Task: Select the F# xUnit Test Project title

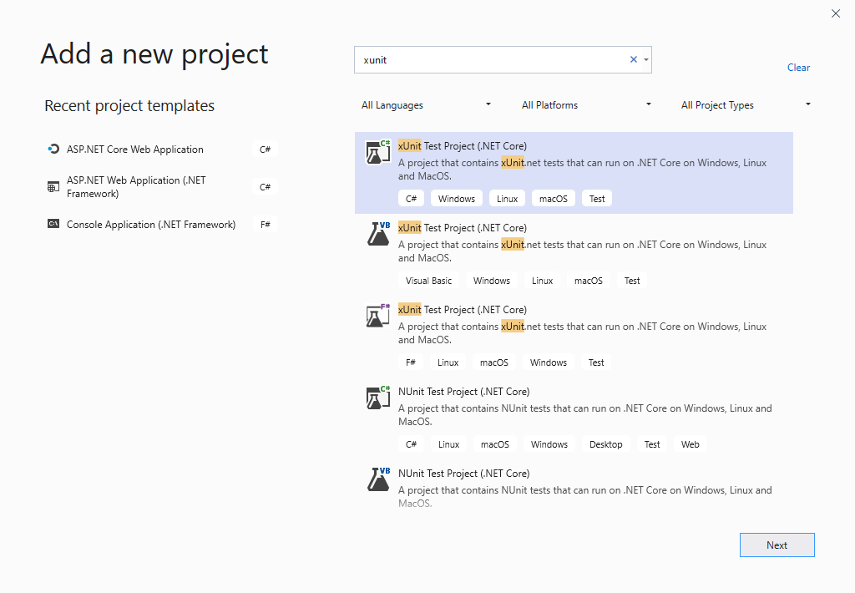Action: click(463, 310)
